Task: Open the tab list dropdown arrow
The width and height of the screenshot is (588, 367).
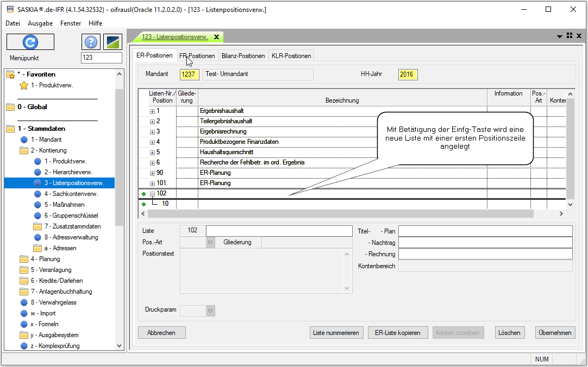Action: (560, 36)
